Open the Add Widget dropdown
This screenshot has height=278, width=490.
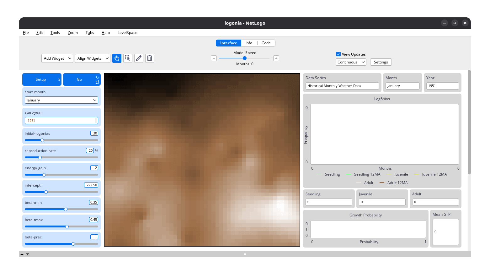coord(57,58)
